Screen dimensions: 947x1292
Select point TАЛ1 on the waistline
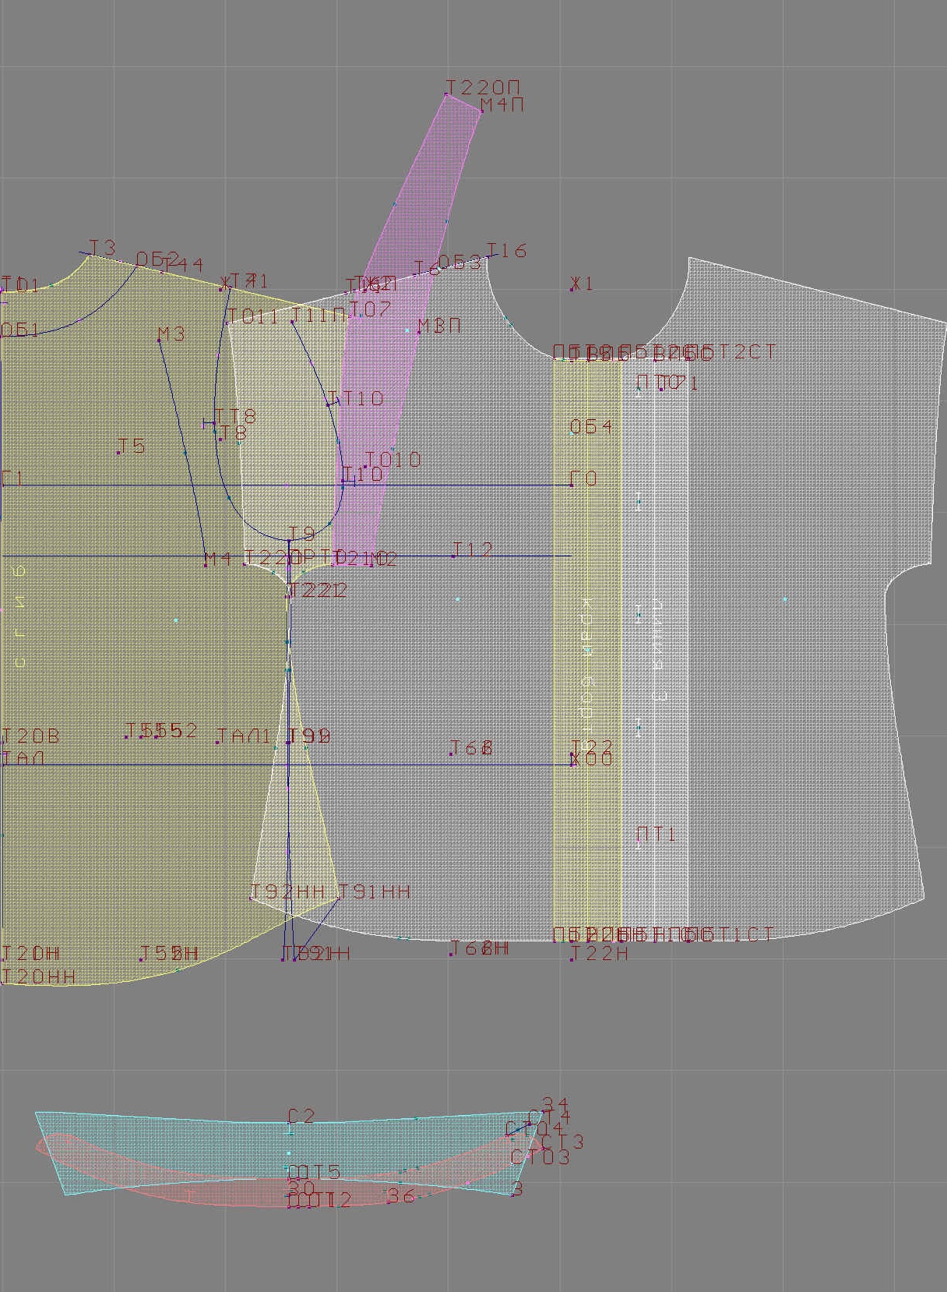click(x=218, y=742)
